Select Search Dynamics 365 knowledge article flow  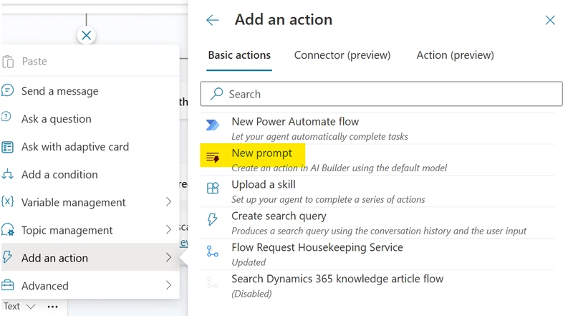[x=377, y=286]
